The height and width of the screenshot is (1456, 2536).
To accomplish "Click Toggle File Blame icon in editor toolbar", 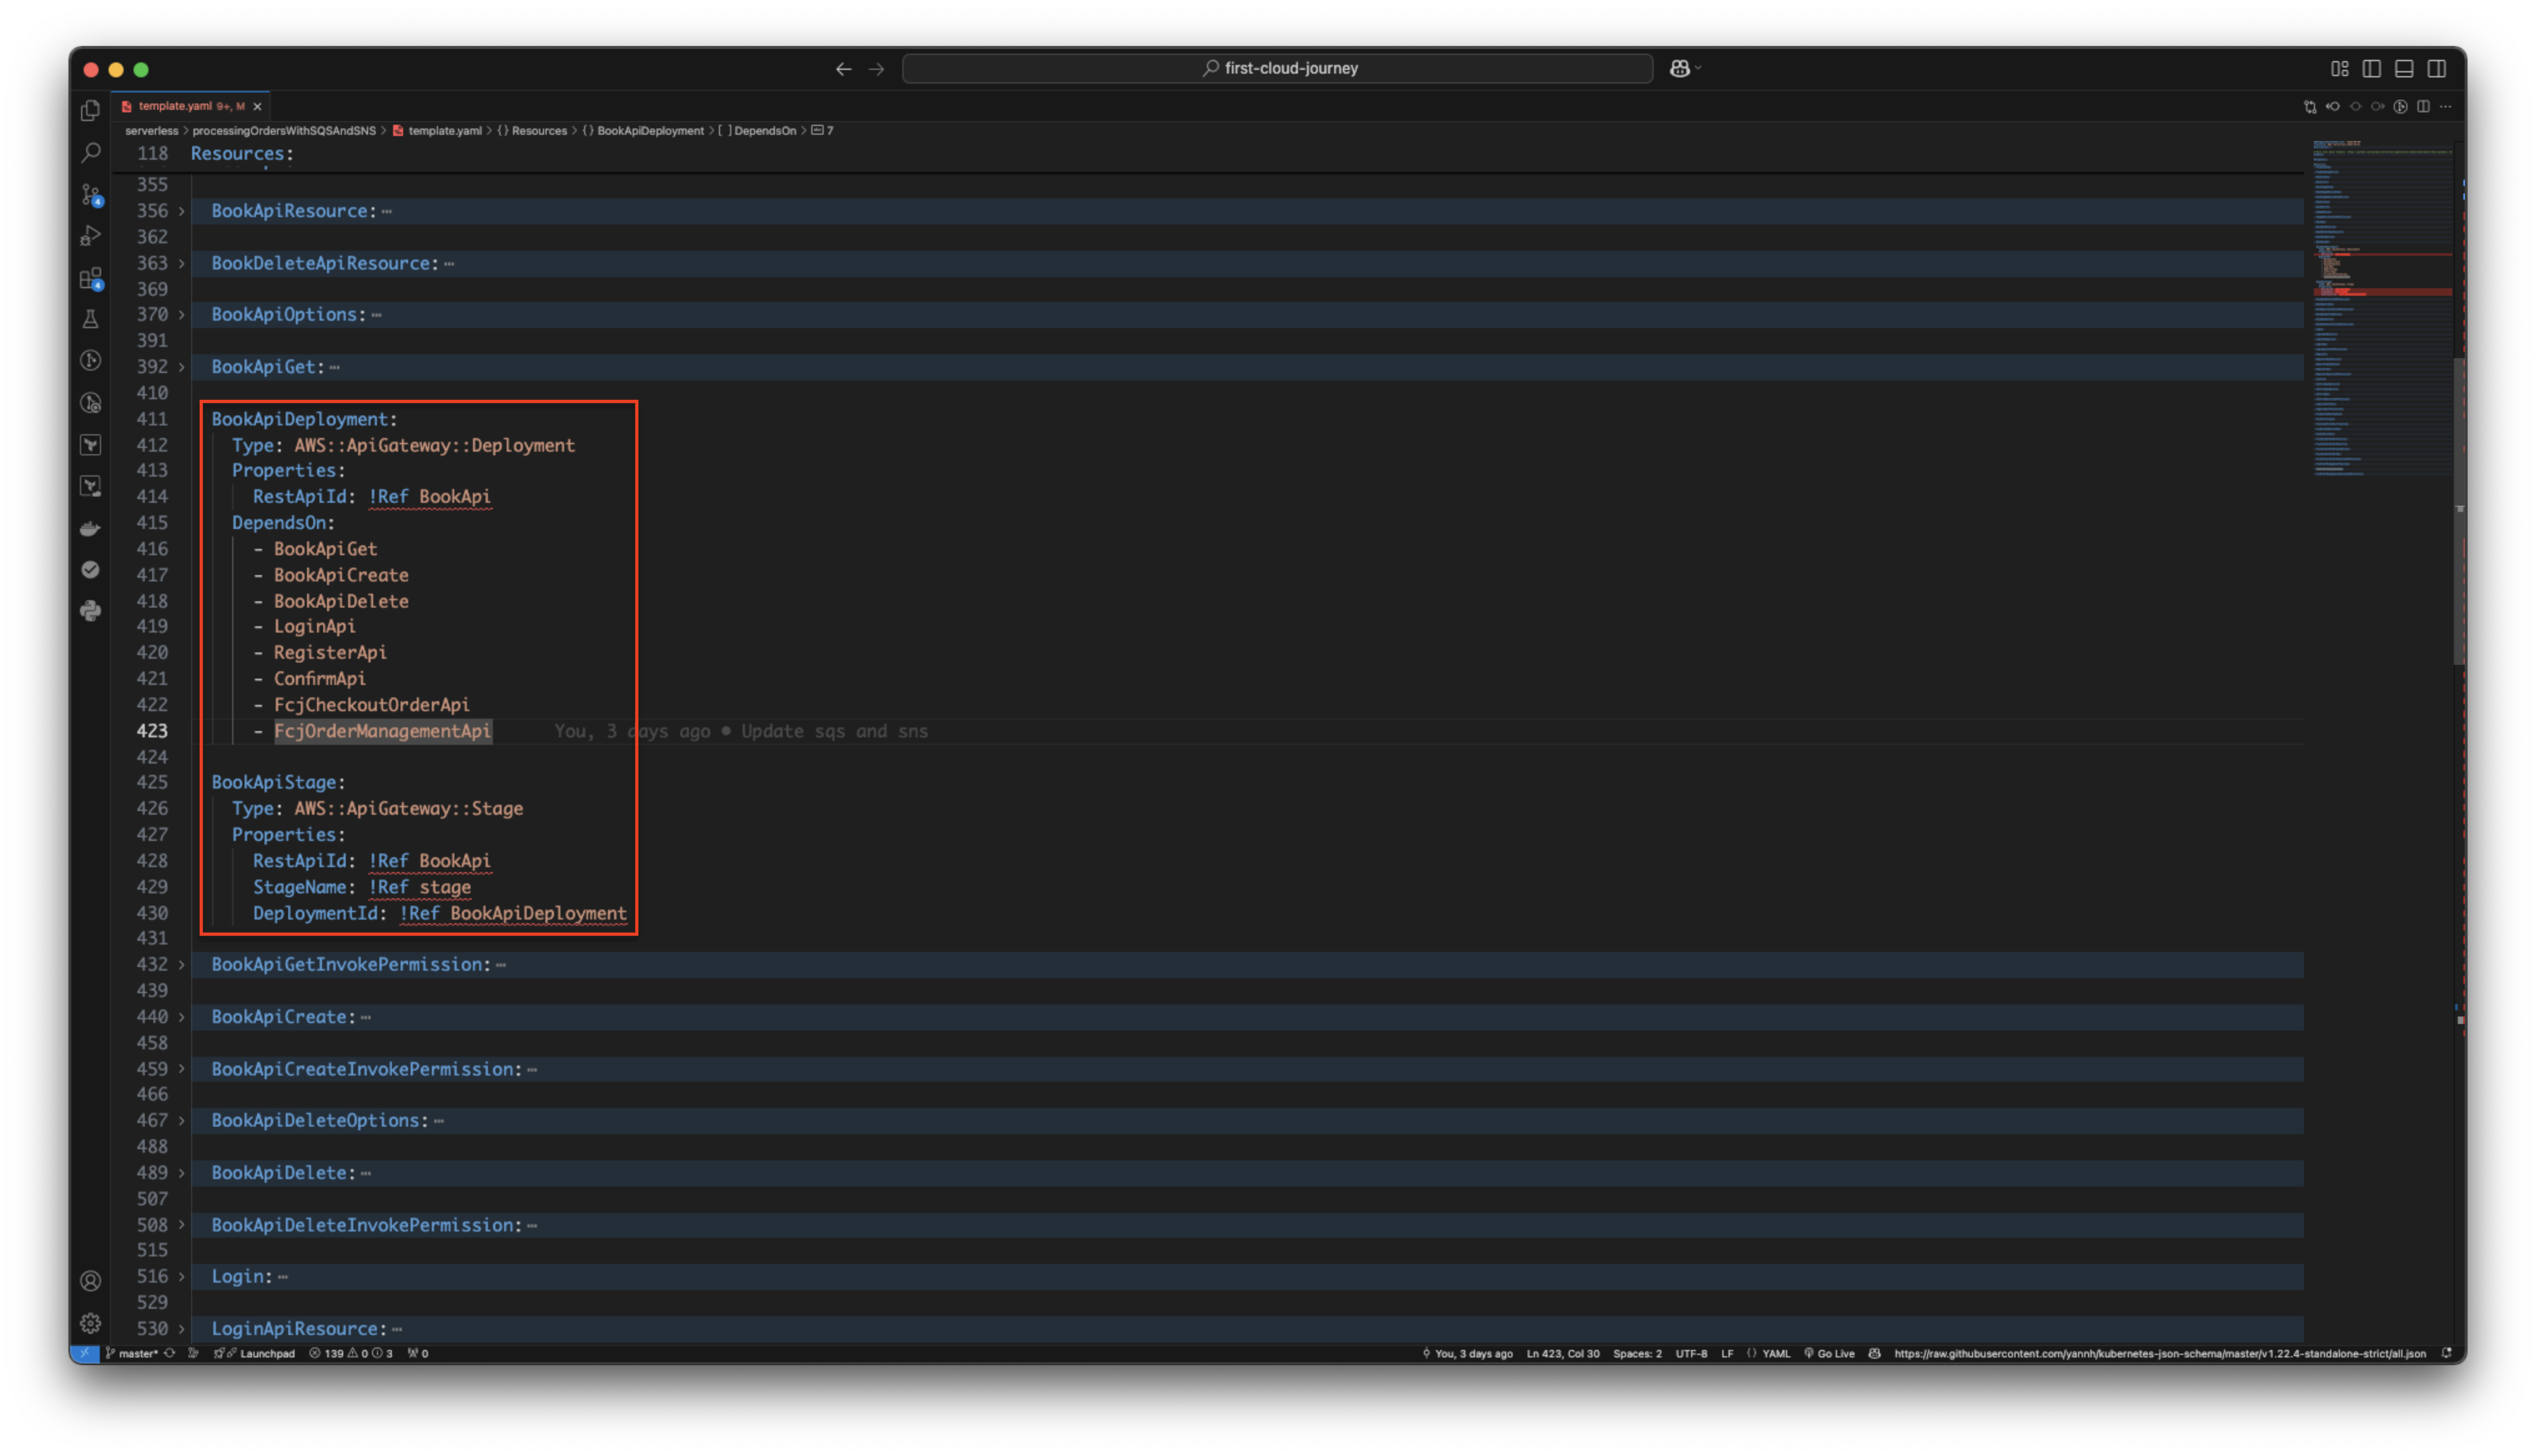I will pos(2400,106).
